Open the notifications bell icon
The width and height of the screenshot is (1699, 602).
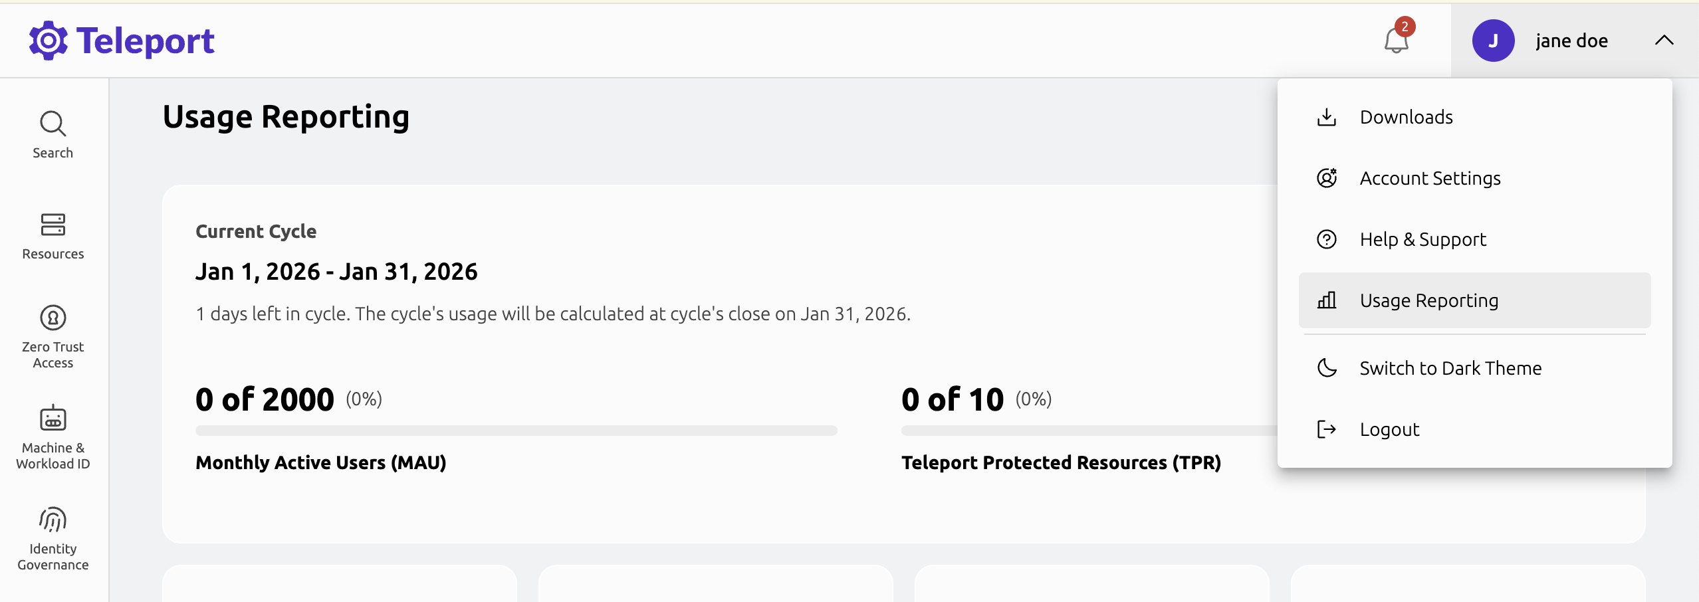(x=1396, y=41)
